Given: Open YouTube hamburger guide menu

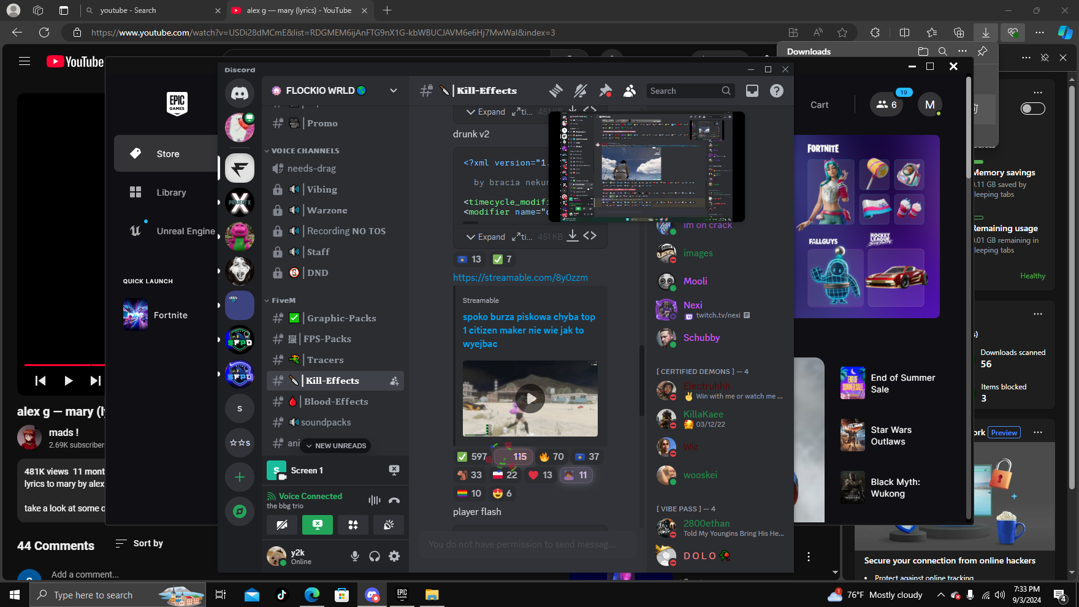Looking at the screenshot, I should click(25, 61).
